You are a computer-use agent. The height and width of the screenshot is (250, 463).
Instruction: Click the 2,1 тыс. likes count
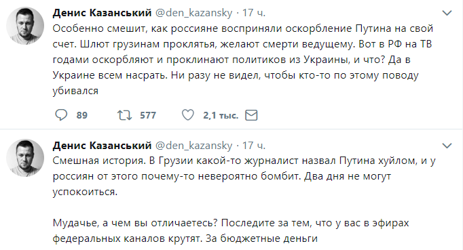tap(221, 115)
